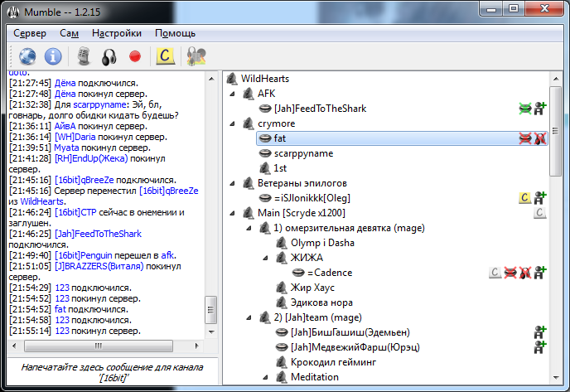
Task: Open the Сервер menu
Action: (x=30, y=33)
